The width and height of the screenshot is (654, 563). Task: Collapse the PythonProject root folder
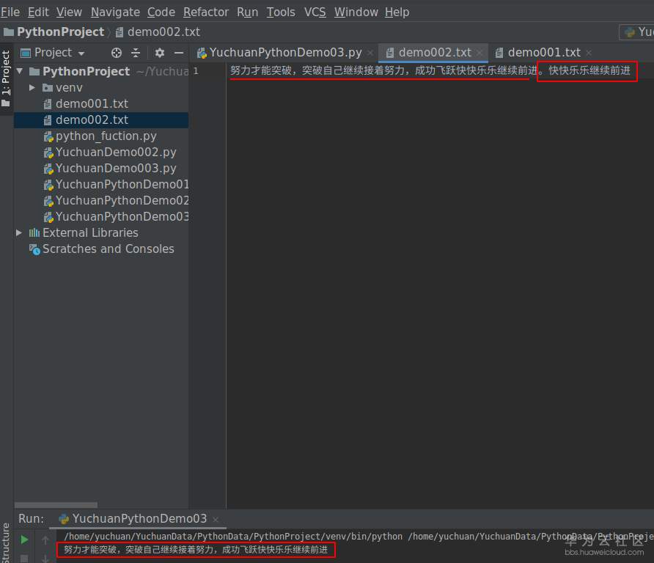click(19, 71)
